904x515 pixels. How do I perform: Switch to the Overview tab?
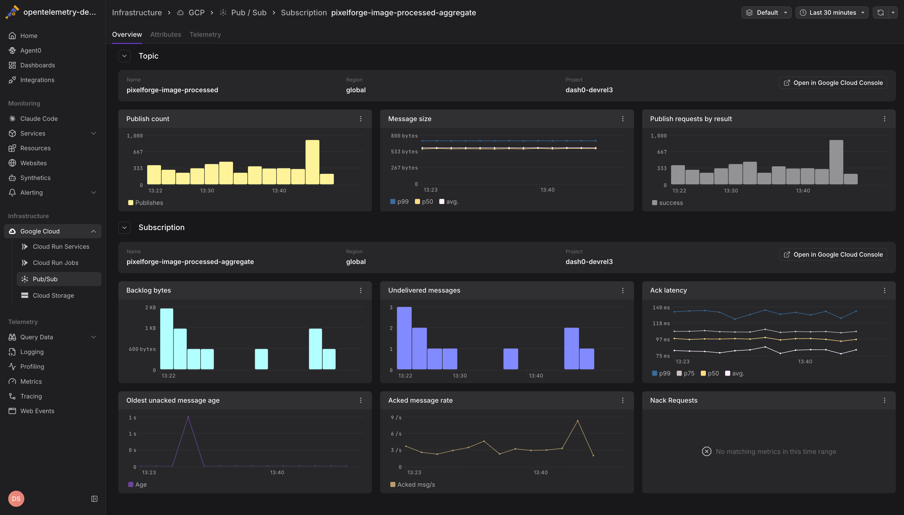[127, 35]
